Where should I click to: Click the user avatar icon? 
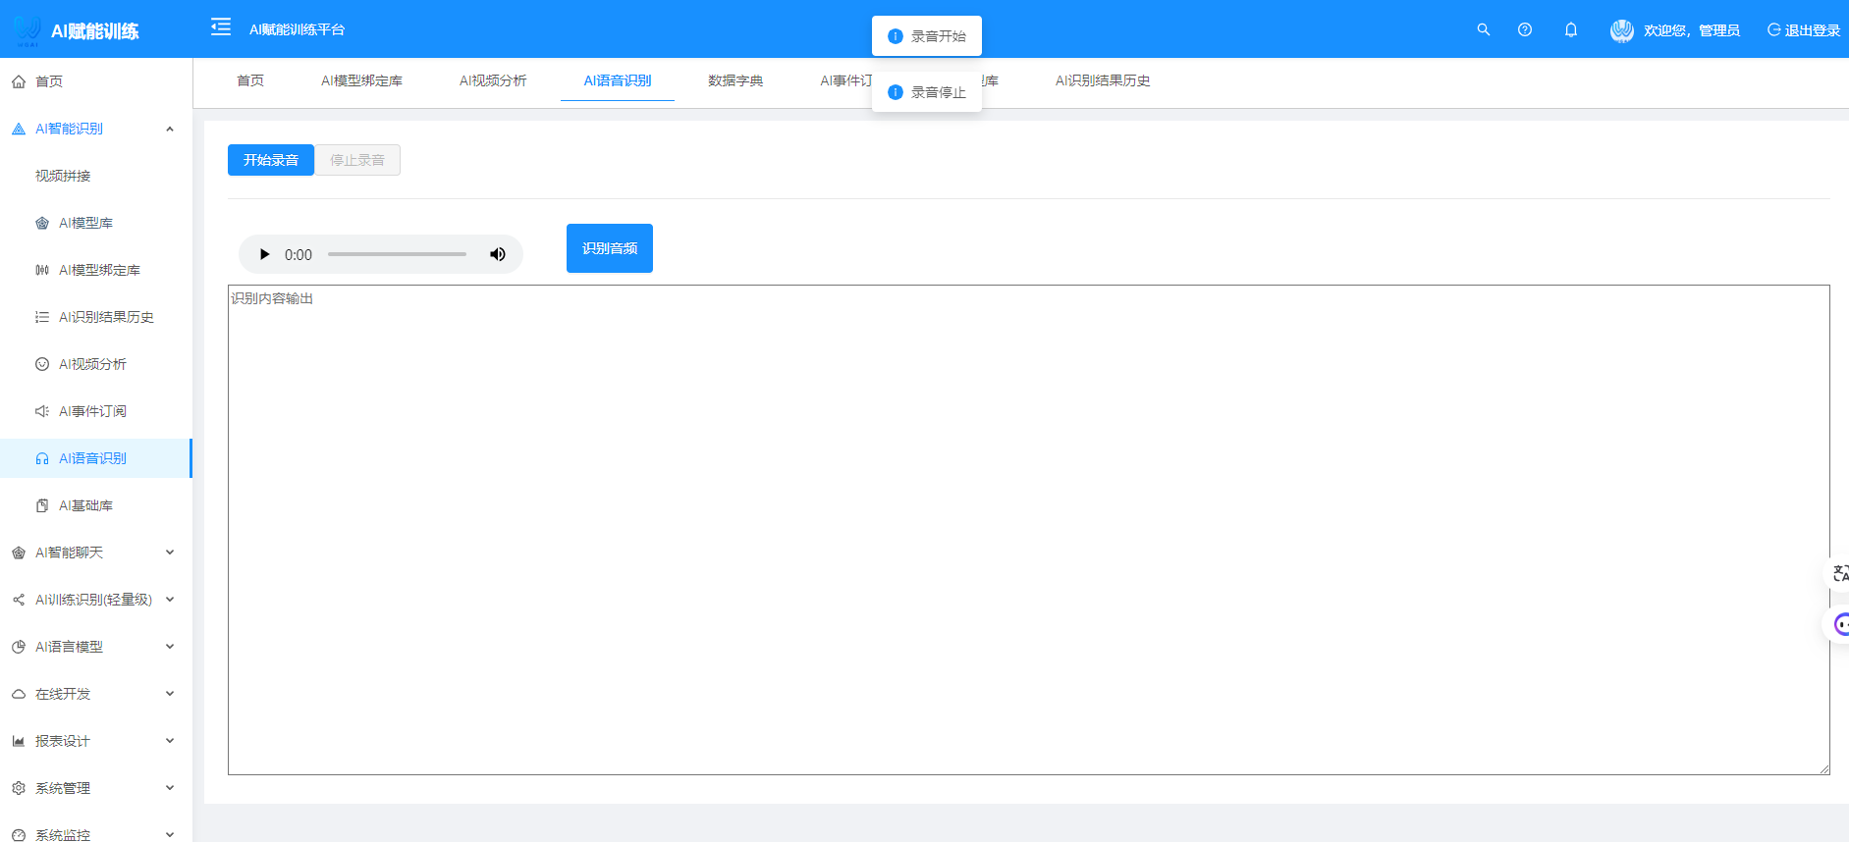tap(1621, 30)
